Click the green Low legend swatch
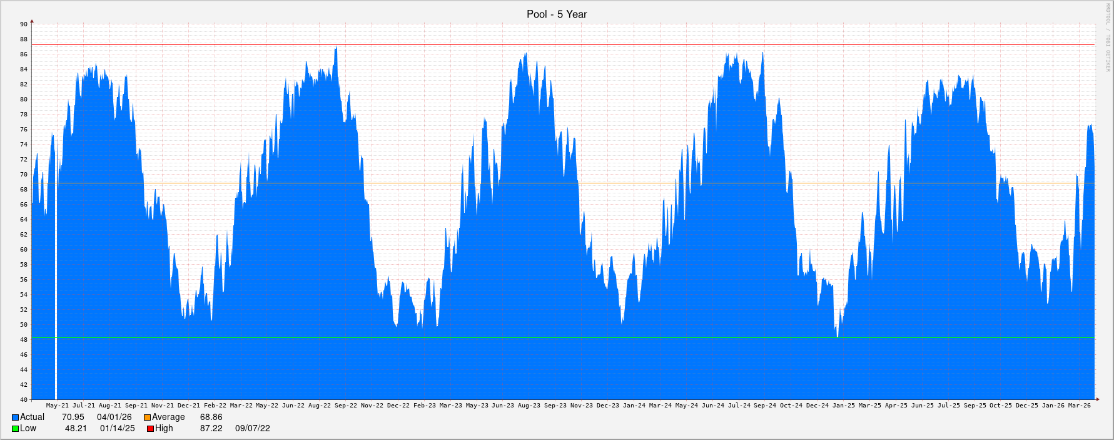Image resolution: width=1114 pixels, height=440 pixels. (15, 429)
